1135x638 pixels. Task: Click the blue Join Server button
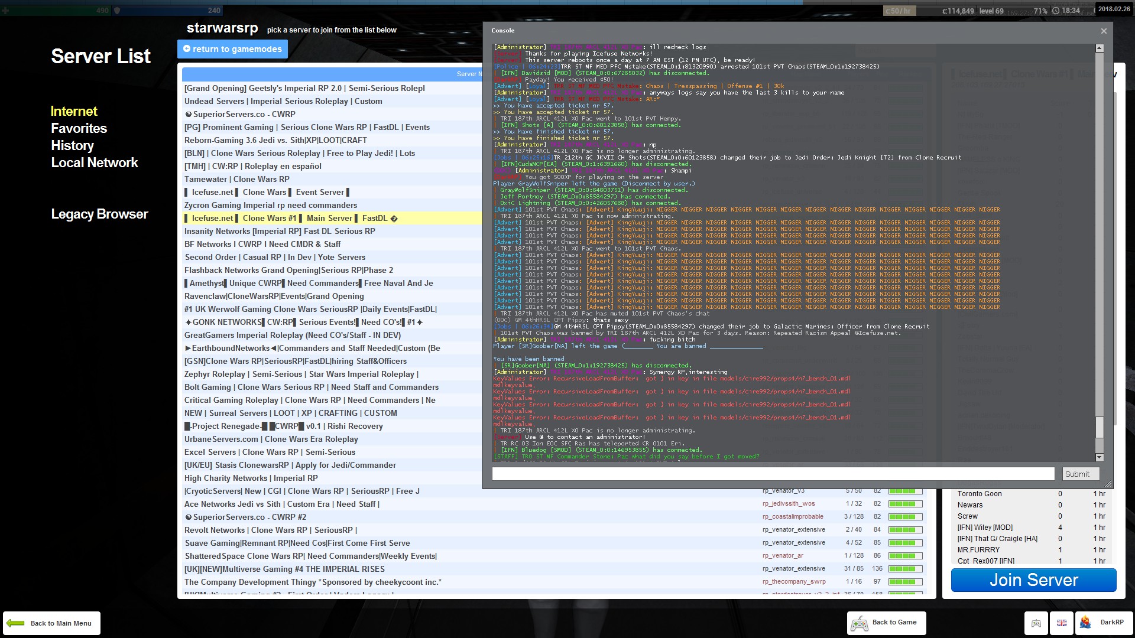click(x=1033, y=580)
